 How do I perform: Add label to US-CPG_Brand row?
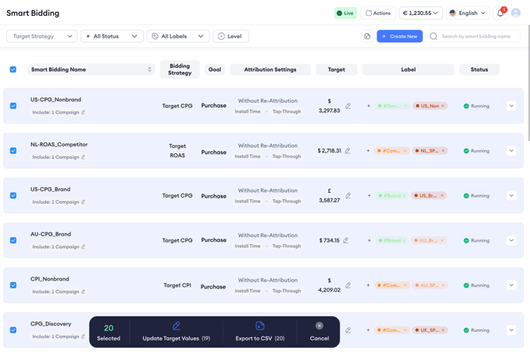click(369, 196)
